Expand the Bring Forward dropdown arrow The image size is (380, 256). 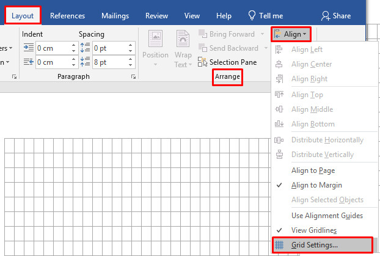click(263, 34)
